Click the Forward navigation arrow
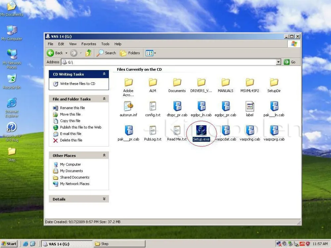The height and width of the screenshot is (248, 331). [x=74, y=53]
